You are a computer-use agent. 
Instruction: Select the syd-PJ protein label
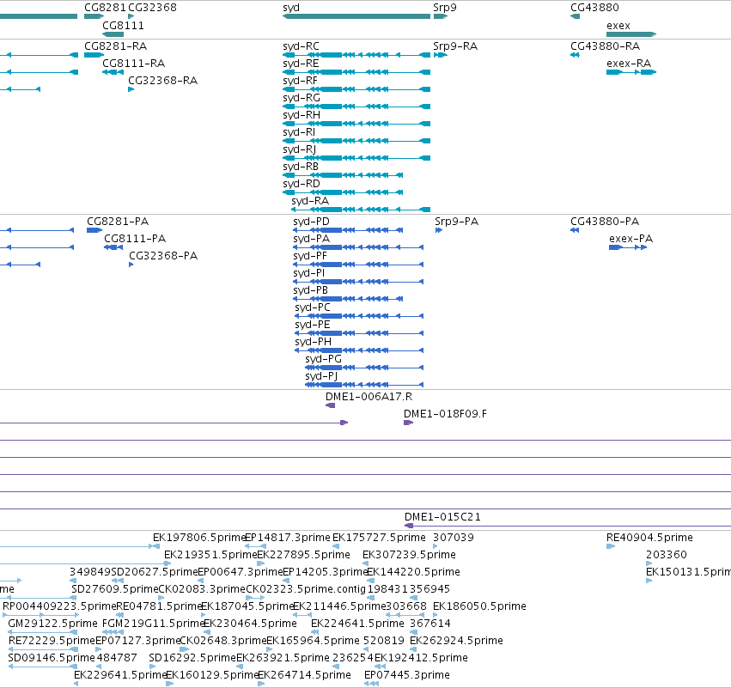tap(321, 376)
